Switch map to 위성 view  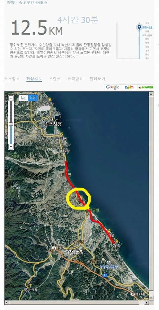33,98
